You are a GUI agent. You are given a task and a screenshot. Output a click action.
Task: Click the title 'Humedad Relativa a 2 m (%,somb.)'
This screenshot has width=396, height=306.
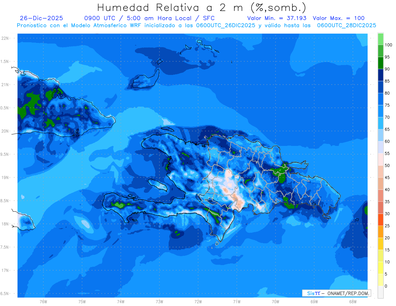202,8
